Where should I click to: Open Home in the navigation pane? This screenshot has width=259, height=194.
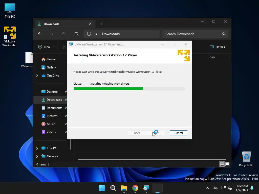(51, 59)
